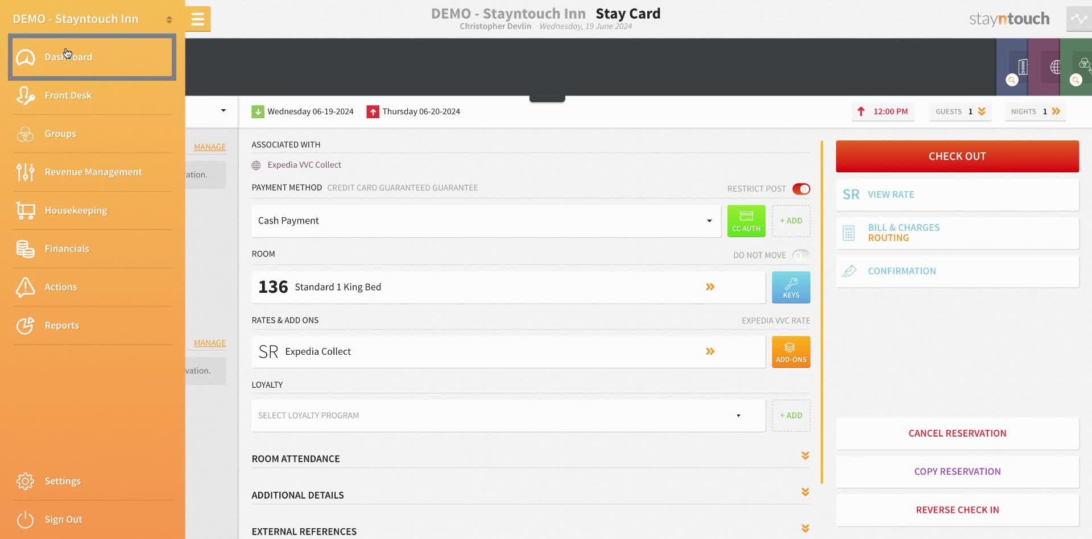Click the Settings gear icon
1092x539 pixels.
coord(26,481)
